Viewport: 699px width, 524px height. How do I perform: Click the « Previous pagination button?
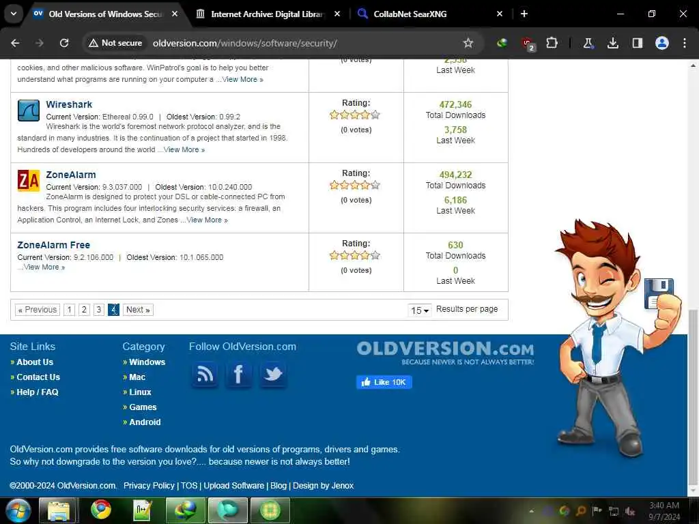point(38,309)
